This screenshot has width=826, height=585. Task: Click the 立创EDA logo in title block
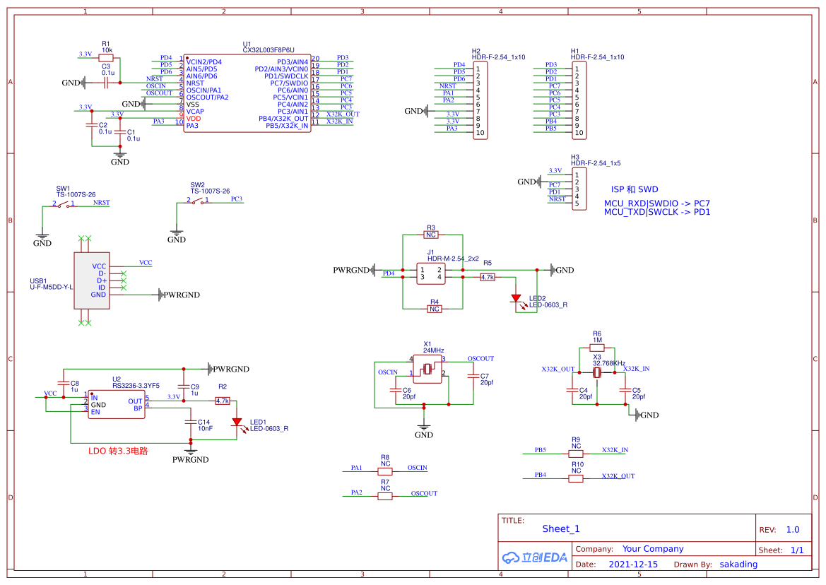(535, 557)
